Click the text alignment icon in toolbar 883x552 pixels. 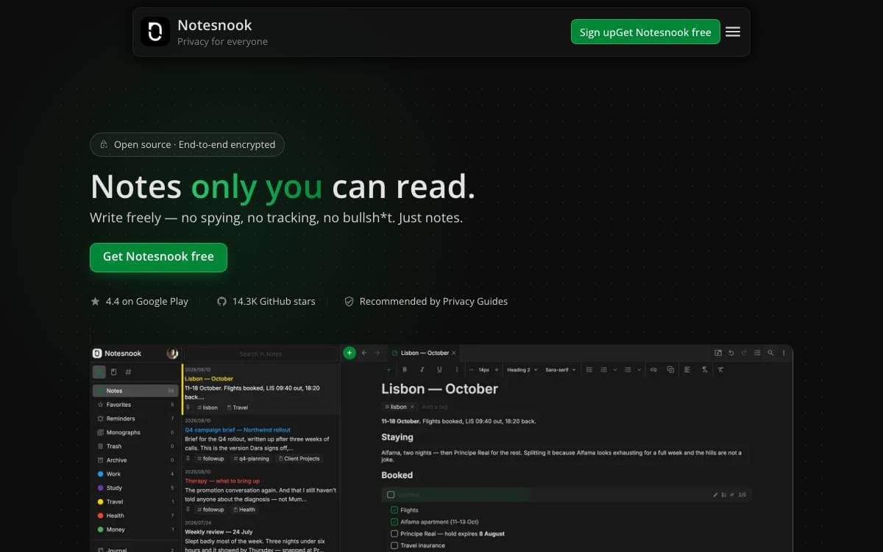[x=687, y=369]
